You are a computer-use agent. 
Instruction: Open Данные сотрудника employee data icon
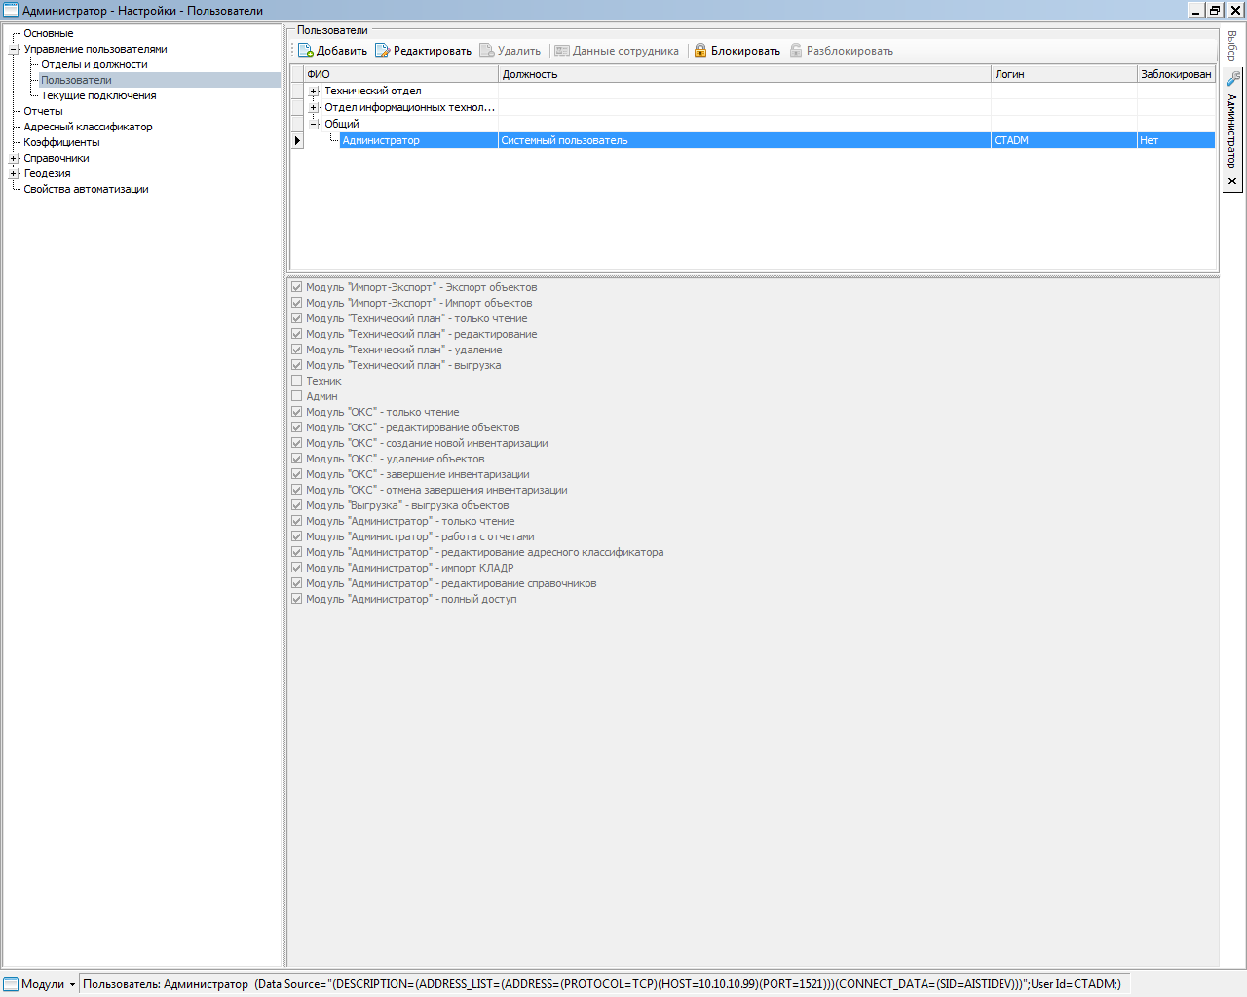click(x=562, y=51)
